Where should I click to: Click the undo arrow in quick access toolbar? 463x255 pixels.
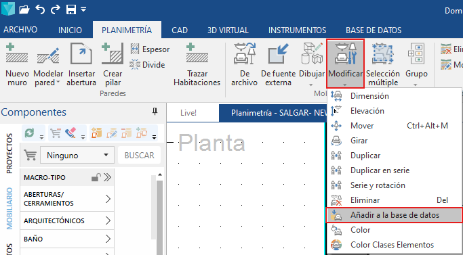coord(40,9)
